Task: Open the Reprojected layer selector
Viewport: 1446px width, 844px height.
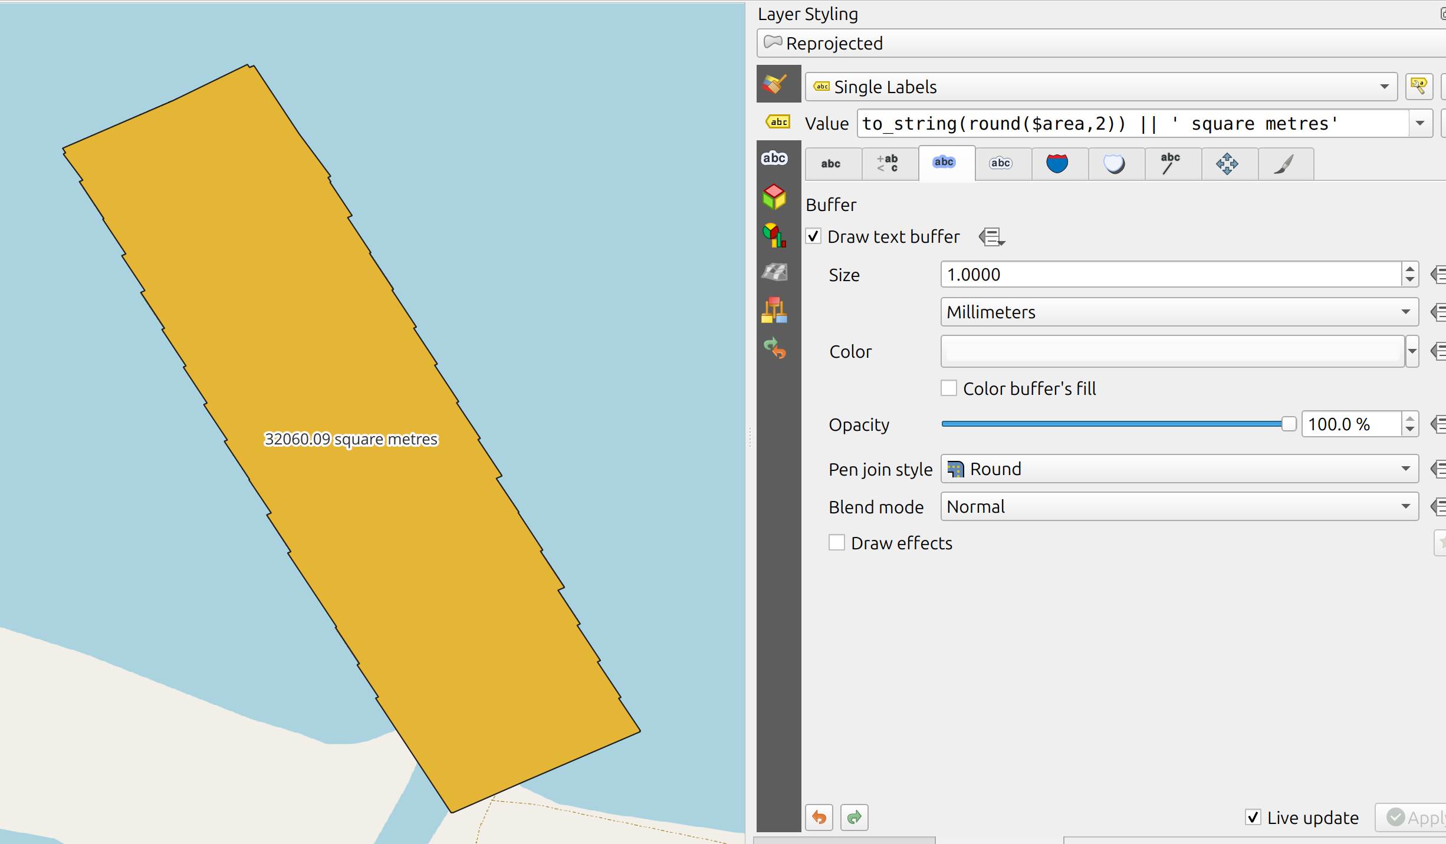Action: pyautogui.click(x=1101, y=43)
